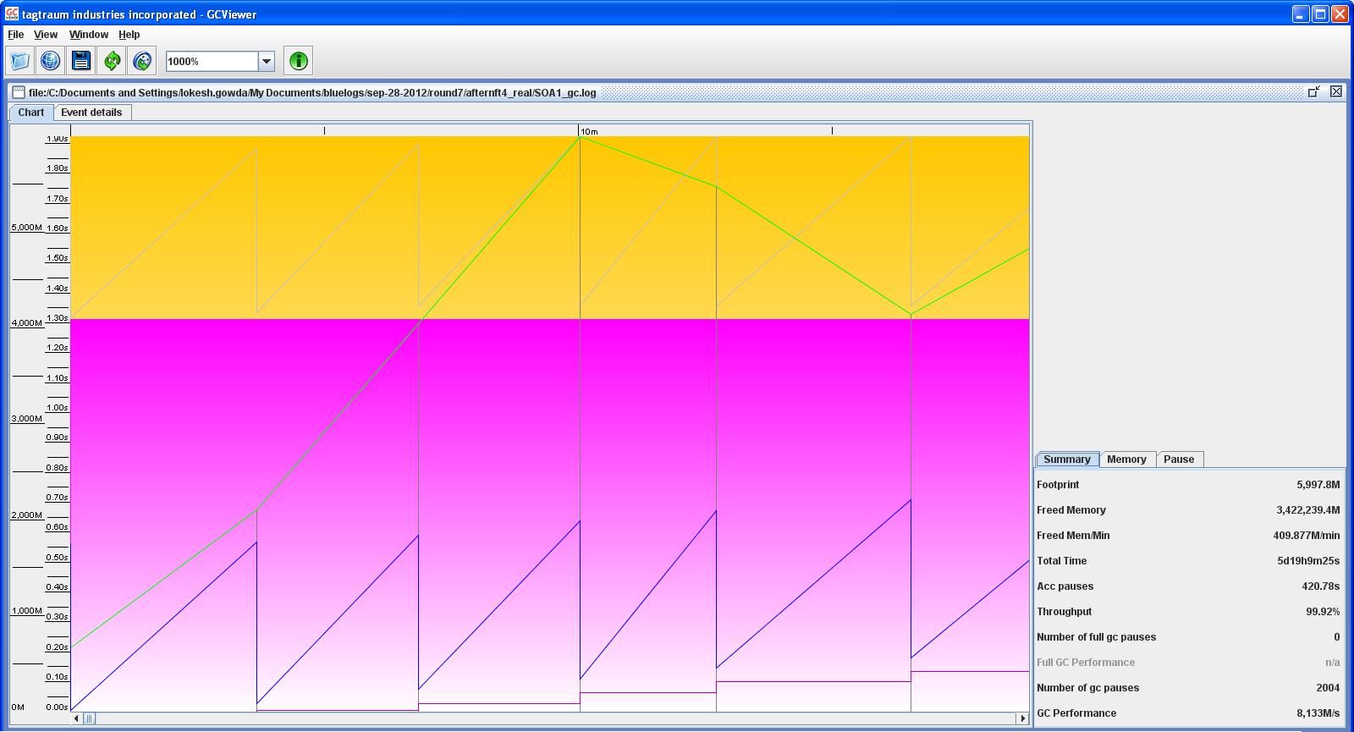
Task: Click the floppy disk export icon
Action: coord(80,61)
